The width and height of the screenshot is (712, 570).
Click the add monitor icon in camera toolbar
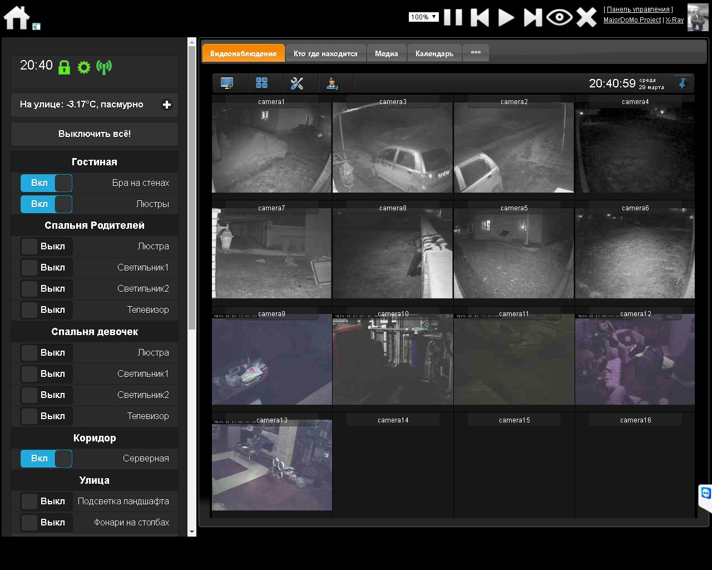(x=227, y=83)
